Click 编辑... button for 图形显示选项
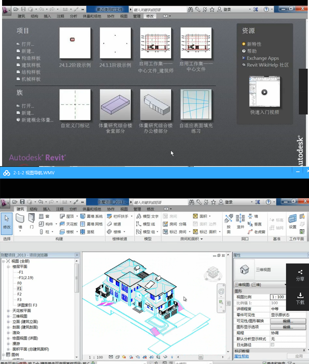This screenshot has width=309, height=364. click(288, 327)
